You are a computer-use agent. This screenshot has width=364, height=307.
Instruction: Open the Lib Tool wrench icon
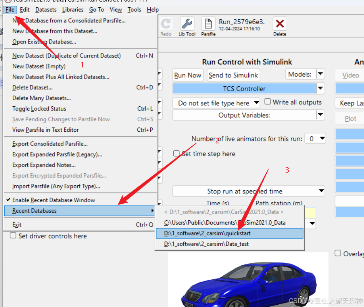(x=187, y=24)
